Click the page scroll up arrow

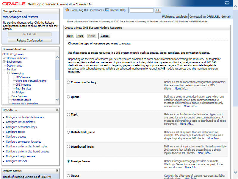point(235,7)
